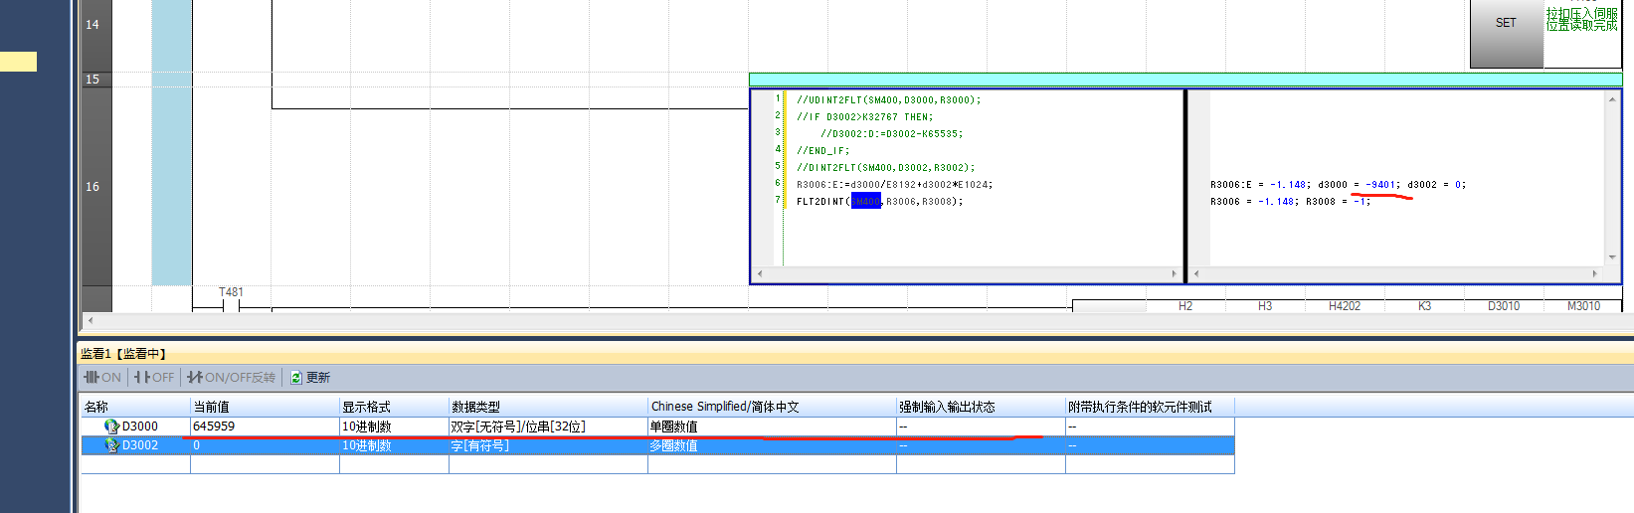Click the OFF button in watch toolbar
The image size is (1634, 513).
(x=154, y=378)
